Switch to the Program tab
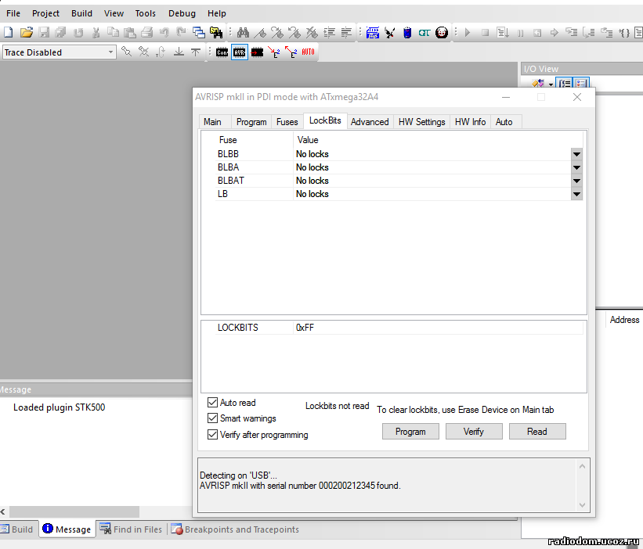643x549 pixels. click(x=251, y=122)
